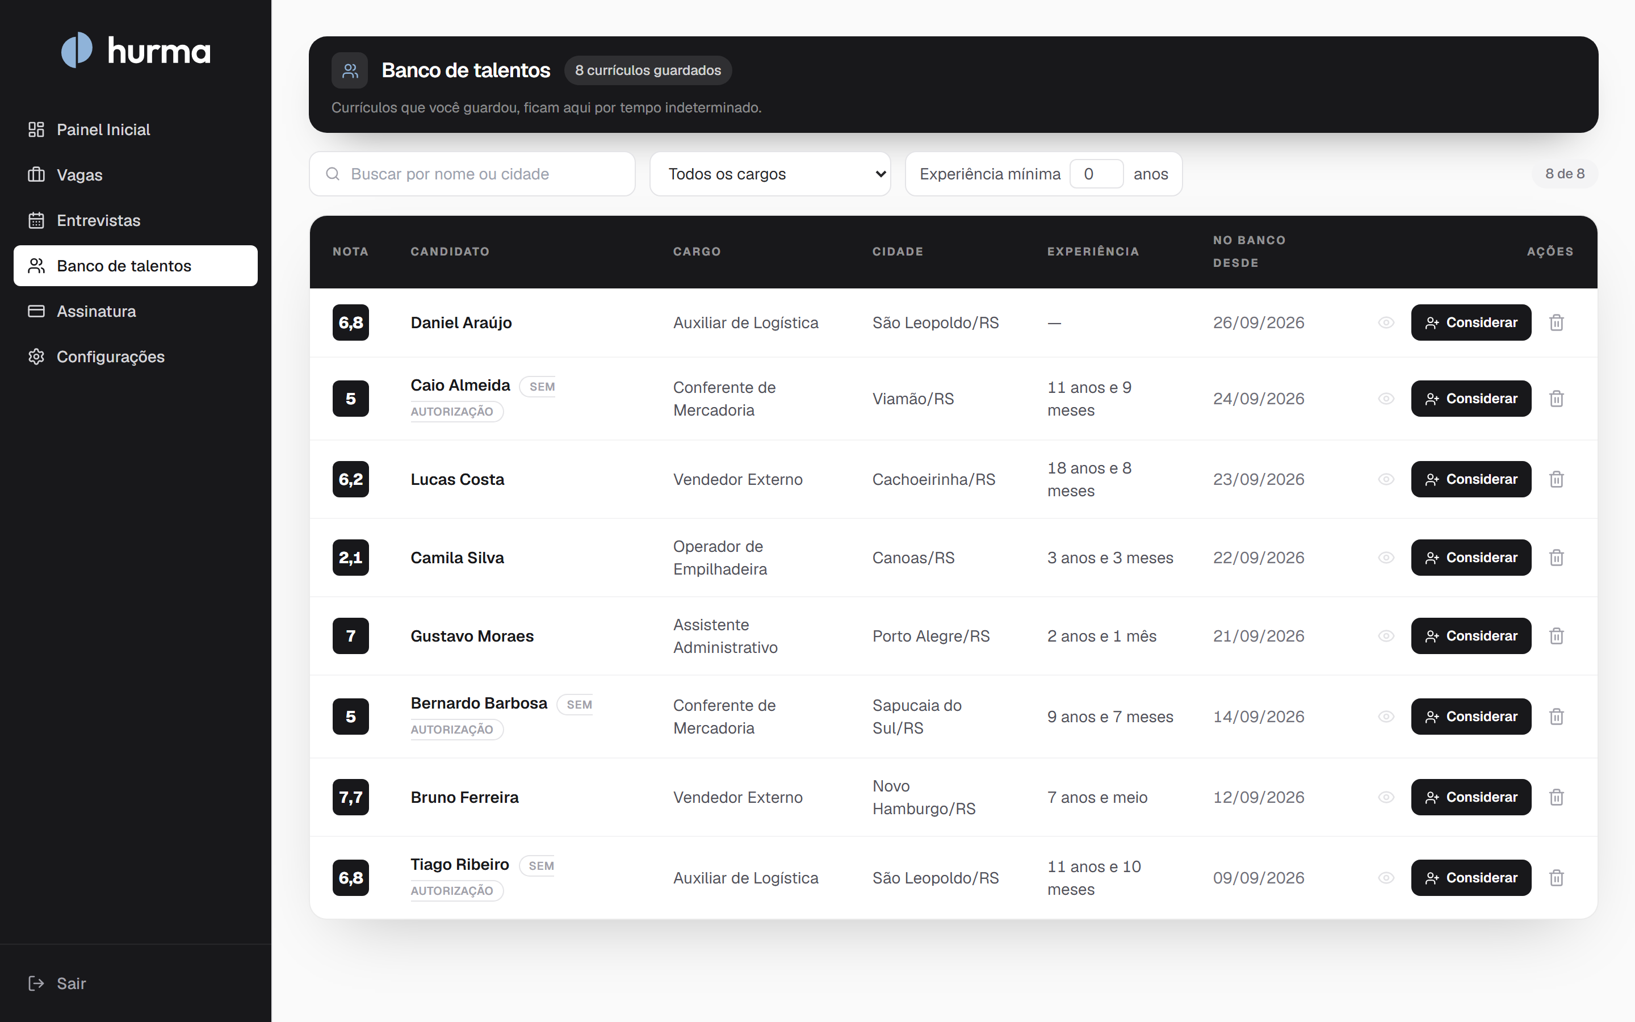The height and width of the screenshot is (1022, 1635).
Task: Click the minimum experience years field
Action: (x=1096, y=174)
